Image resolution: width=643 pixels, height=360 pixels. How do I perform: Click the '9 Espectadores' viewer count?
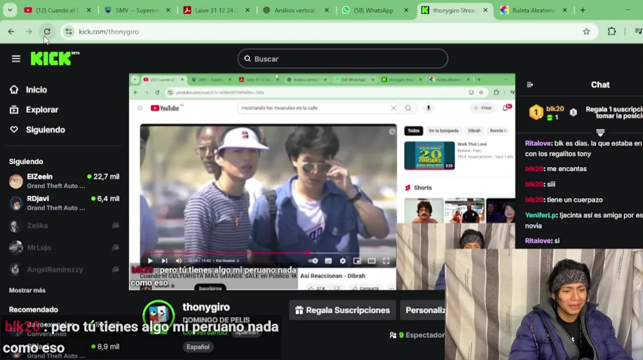(417, 335)
